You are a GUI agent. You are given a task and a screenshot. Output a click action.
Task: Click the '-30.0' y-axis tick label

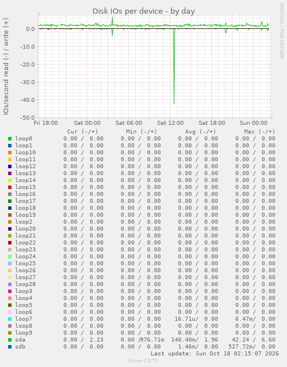click(27, 83)
